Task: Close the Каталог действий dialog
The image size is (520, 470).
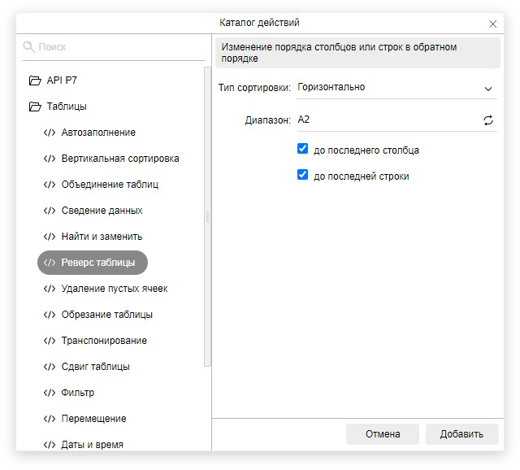Action: coord(493,24)
